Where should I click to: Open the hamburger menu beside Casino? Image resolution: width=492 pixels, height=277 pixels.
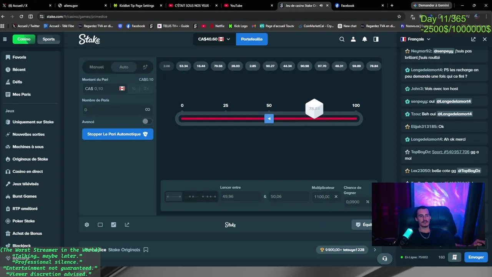[5, 39]
